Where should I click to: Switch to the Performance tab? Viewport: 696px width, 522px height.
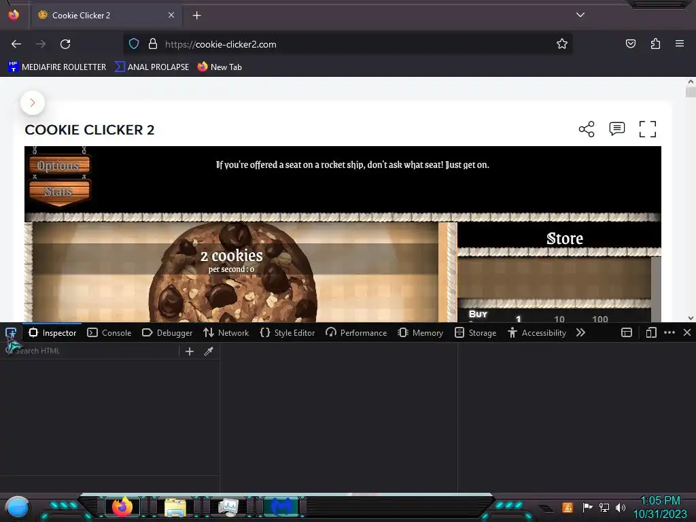pyautogui.click(x=356, y=332)
